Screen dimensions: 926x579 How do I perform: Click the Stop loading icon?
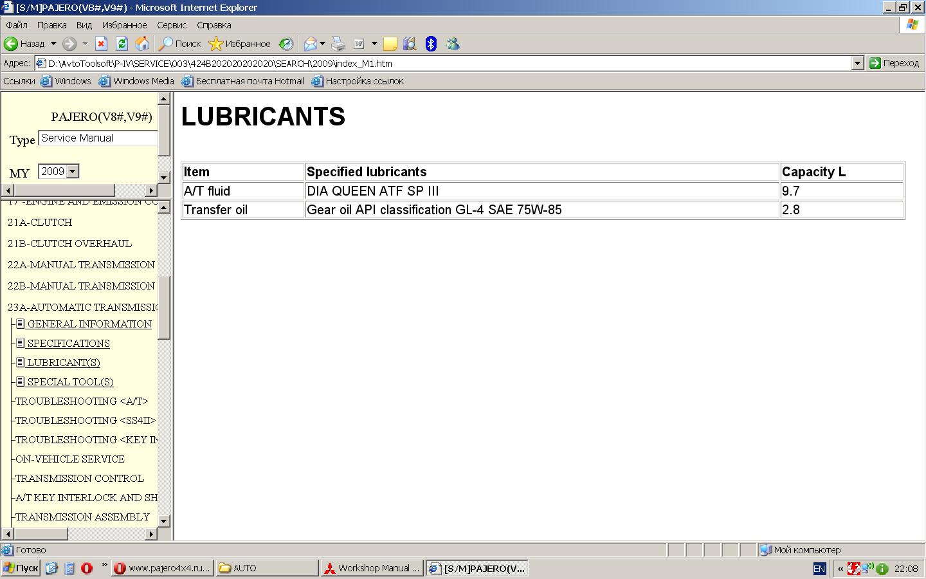pyautogui.click(x=101, y=44)
